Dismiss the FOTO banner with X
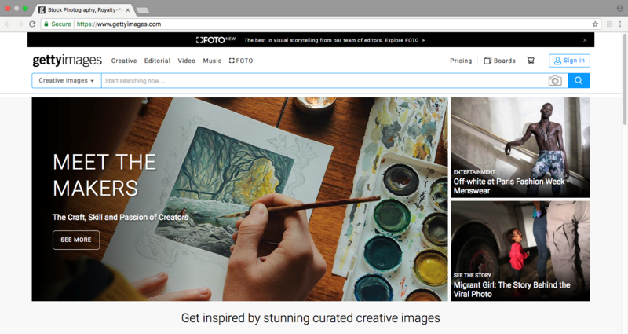The width and height of the screenshot is (628, 334). [585, 39]
